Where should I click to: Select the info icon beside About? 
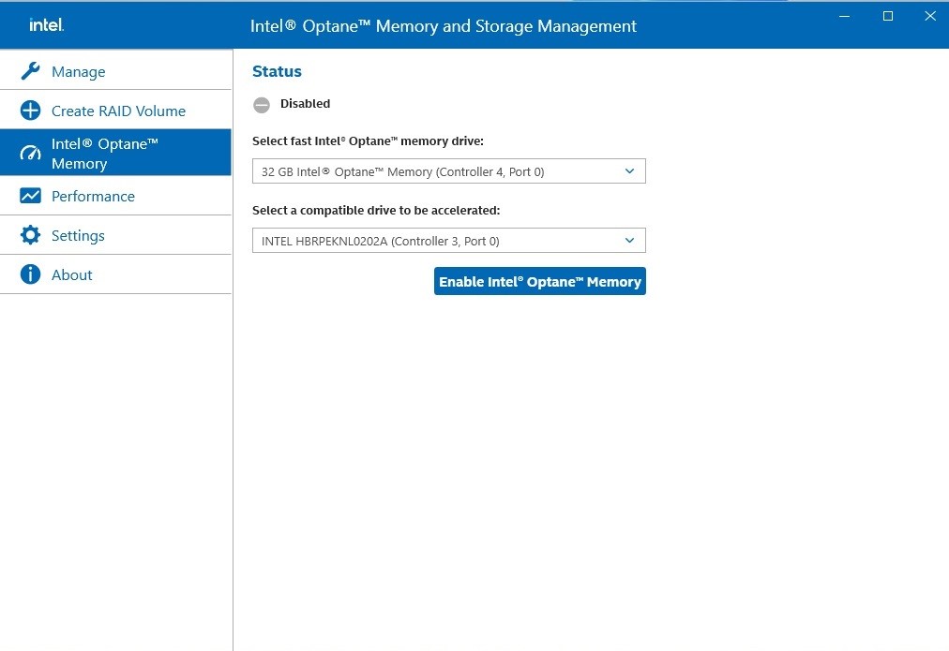(x=29, y=274)
